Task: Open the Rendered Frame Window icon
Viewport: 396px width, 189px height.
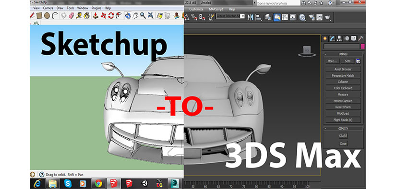Action: pyautogui.click(x=320, y=17)
